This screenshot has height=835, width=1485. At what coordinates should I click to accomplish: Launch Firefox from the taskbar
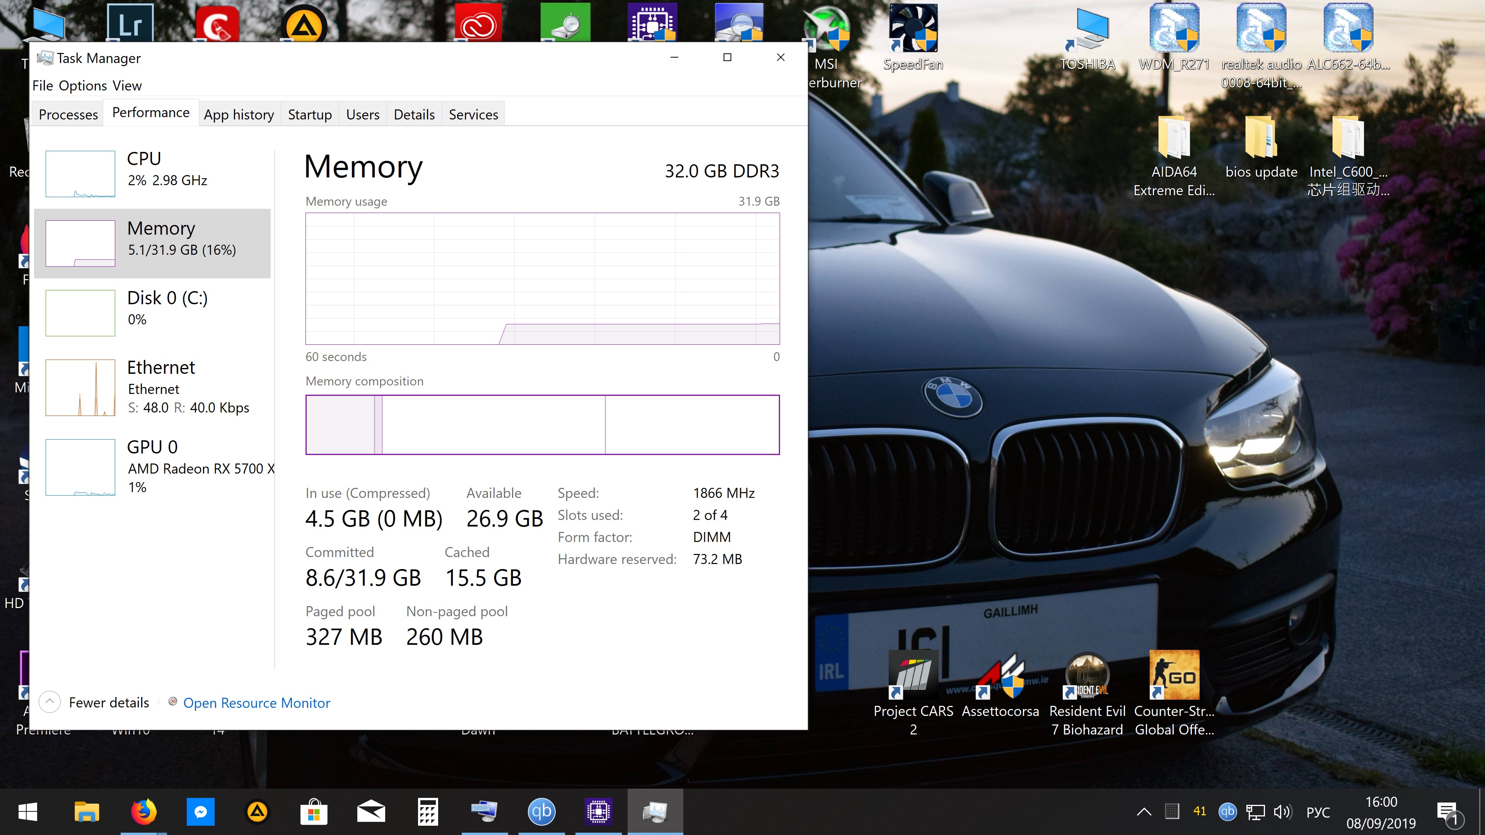tap(143, 811)
